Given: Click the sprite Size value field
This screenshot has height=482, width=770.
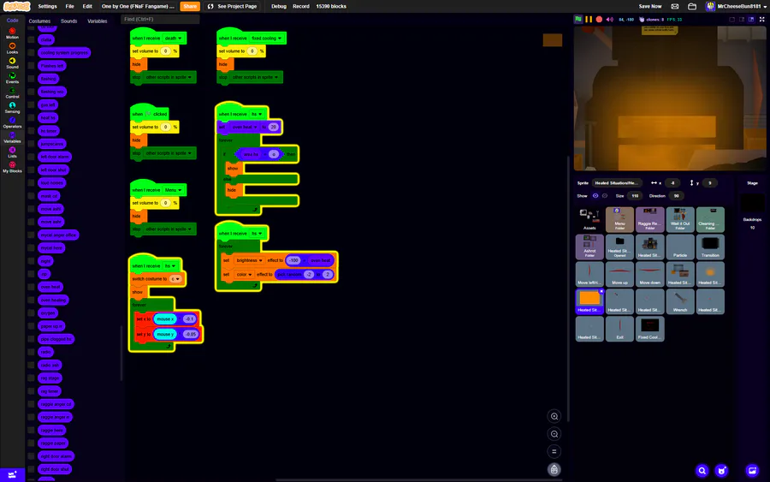Looking at the screenshot, I should pos(635,195).
